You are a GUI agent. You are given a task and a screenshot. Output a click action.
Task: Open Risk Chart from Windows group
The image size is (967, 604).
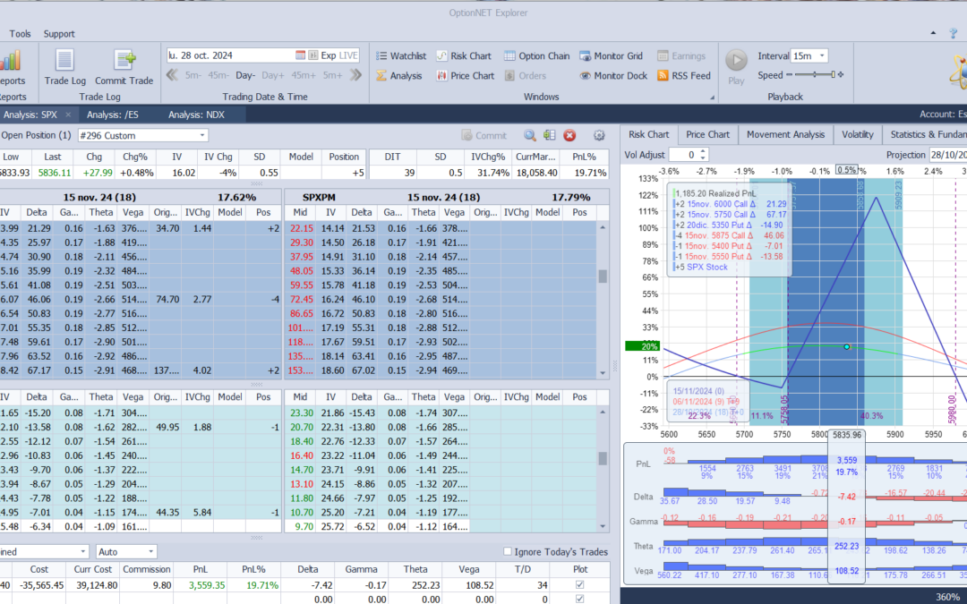click(x=464, y=56)
